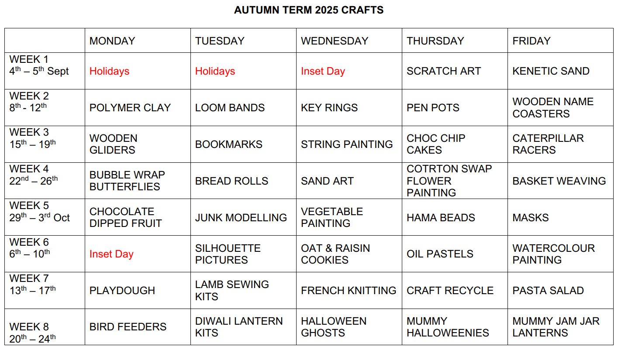618x350 pixels.
Task: Click the KENETIC SAND cell
Action: (x=551, y=71)
